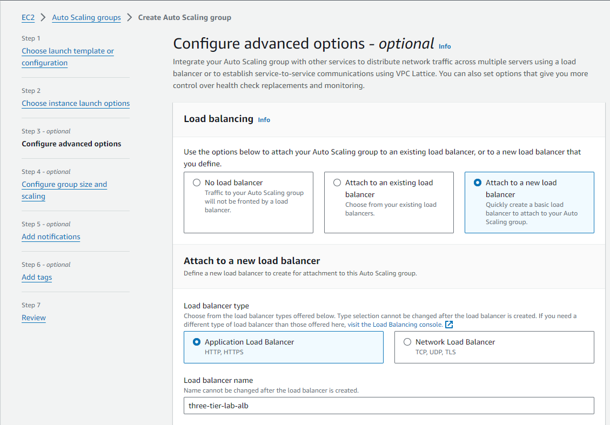Viewport: 610px width, 425px height.
Task: Click the Configure advanced options current step
Action: coord(71,144)
